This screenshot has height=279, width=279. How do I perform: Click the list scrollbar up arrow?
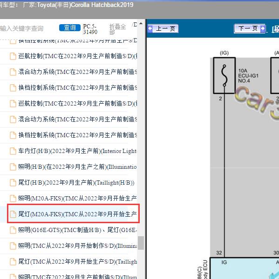point(141,24)
